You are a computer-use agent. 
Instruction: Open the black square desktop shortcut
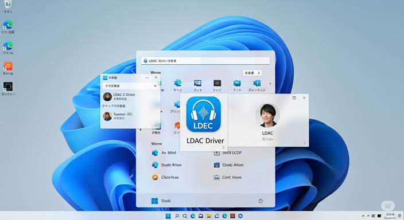[8, 87]
